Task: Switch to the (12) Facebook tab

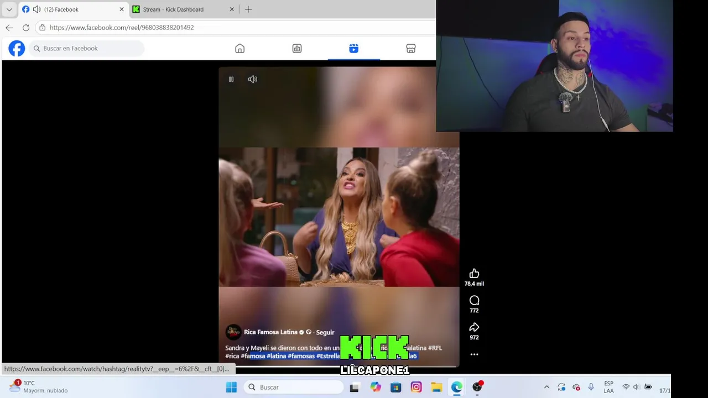Action: [72, 9]
